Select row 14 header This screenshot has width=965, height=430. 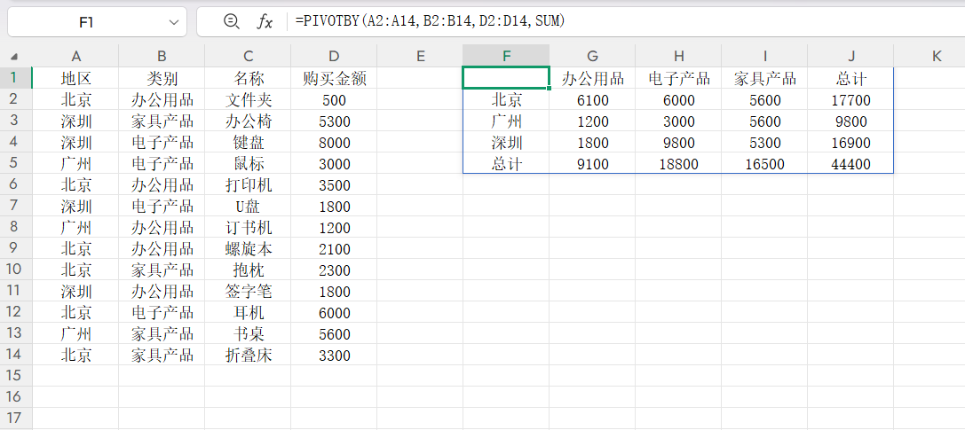[x=14, y=356]
